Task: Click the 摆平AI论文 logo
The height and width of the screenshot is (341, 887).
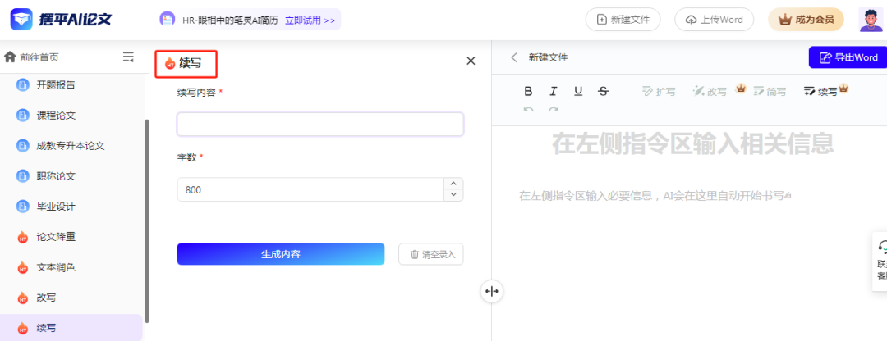Action: (61, 20)
